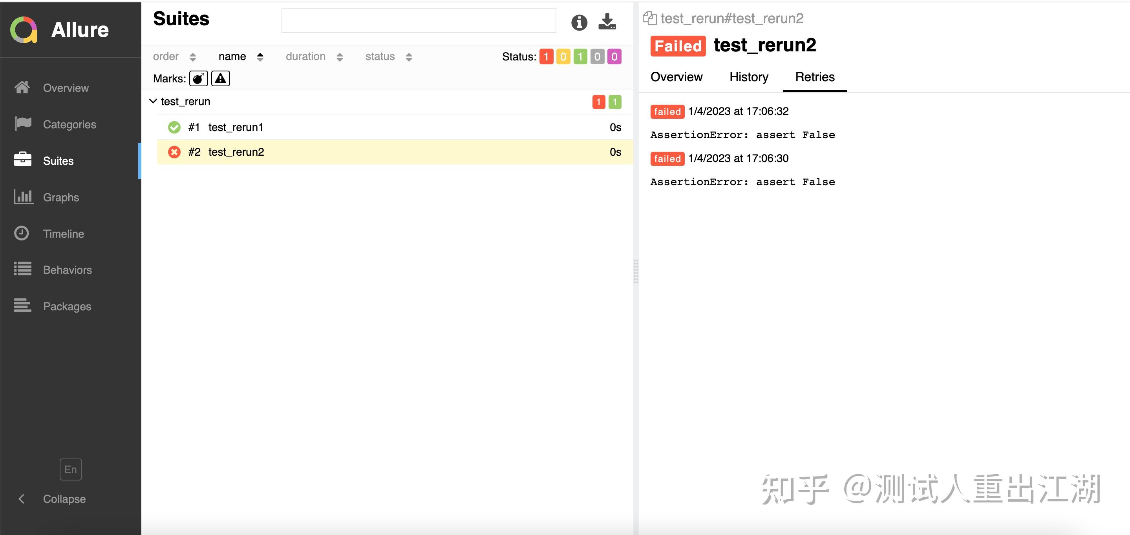Viewport: 1130px width, 535px height.
Task: Download the test report via download icon
Action: point(607,22)
